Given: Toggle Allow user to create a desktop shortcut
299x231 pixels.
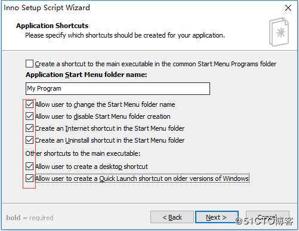Looking at the screenshot, I should click(x=29, y=167).
